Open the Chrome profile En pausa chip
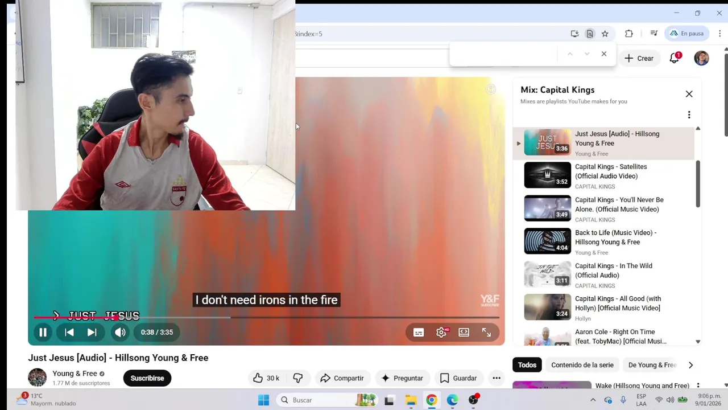Image resolution: width=728 pixels, height=410 pixels. 687,34
